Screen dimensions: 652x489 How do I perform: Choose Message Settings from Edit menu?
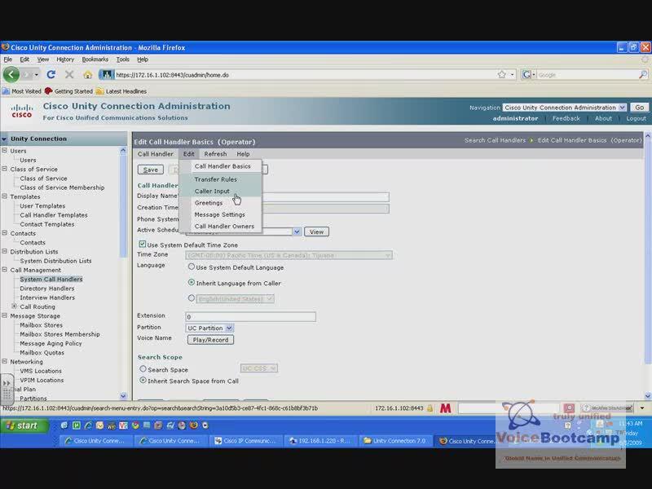[219, 214]
